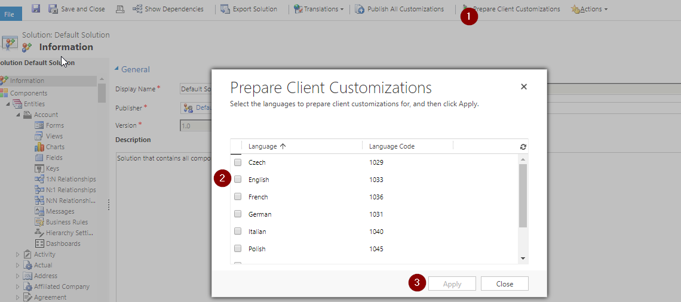Check the Polish language checkbox
This screenshot has height=302, width=681.
pos(238,249)
